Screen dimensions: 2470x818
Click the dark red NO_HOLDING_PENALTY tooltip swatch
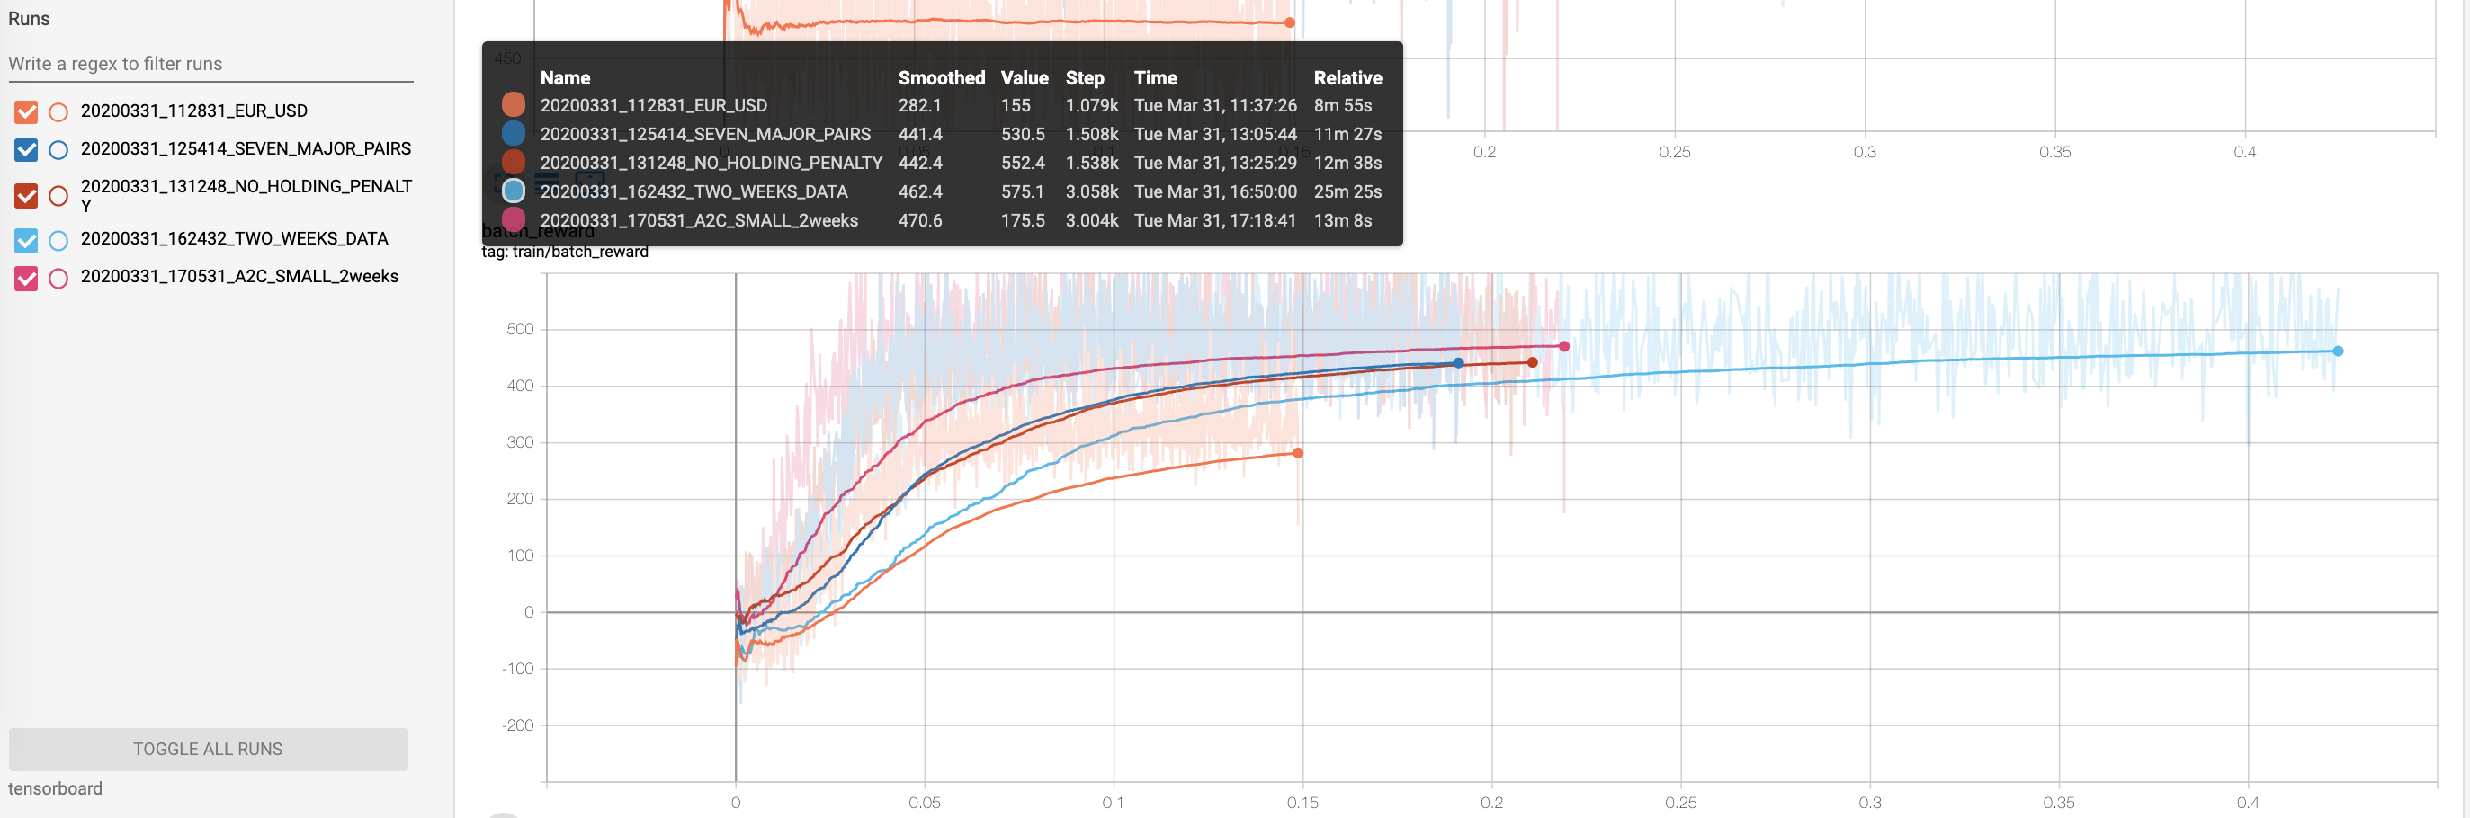pyautogui.click(x=513, y=162)
